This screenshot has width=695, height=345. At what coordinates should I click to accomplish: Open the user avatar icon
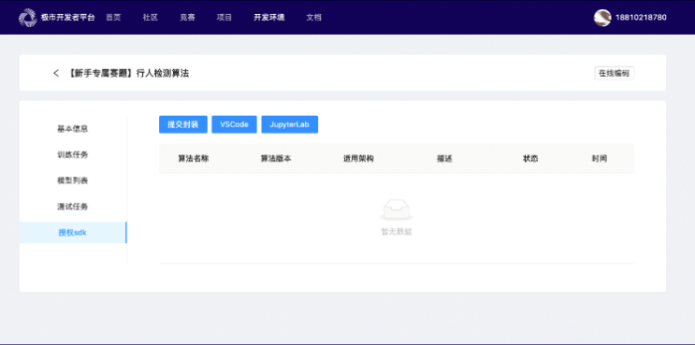tap(602, 18)
